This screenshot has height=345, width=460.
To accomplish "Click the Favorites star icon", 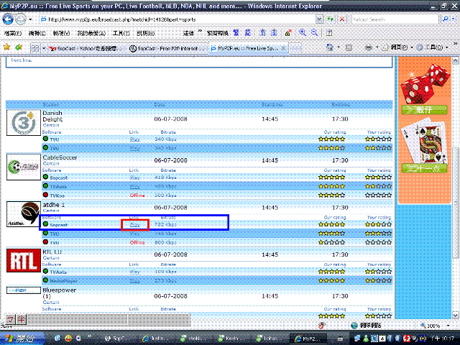I will pos(8,47).
